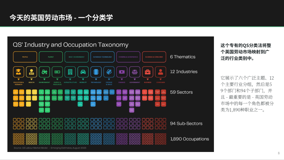Click the 'Tech Services' sector tile
The height and width of the screenshot is (160, 284).
tap(93, 104)
